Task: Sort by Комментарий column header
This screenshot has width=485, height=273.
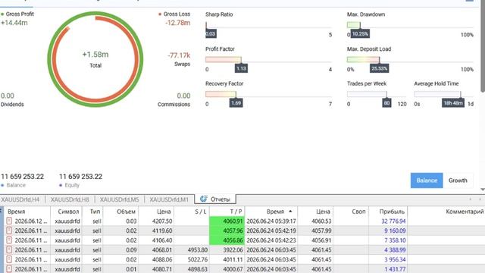Action: [x=446, y=212]
